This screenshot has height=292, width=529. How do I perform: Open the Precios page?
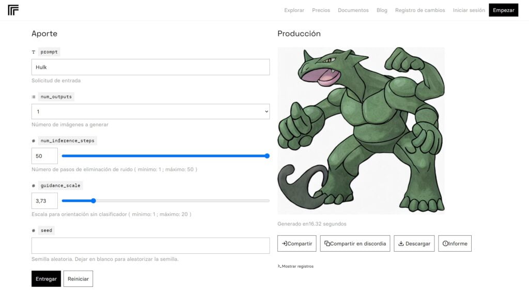coord(321,10)
